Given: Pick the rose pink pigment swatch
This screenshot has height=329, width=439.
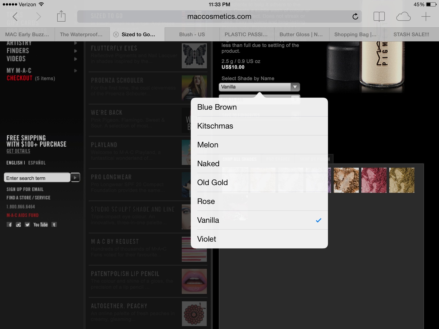Looking at the screenshot, I should tap(374, 180).
